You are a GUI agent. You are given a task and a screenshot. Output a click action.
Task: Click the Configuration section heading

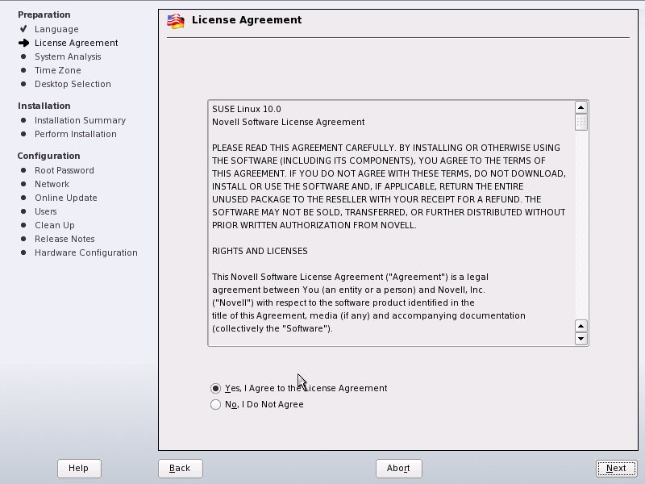click(x=48, y=156)
